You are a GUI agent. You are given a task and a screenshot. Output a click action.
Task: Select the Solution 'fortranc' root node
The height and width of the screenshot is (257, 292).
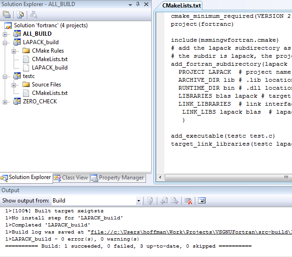pyautogui.click(x=51, y=25)
